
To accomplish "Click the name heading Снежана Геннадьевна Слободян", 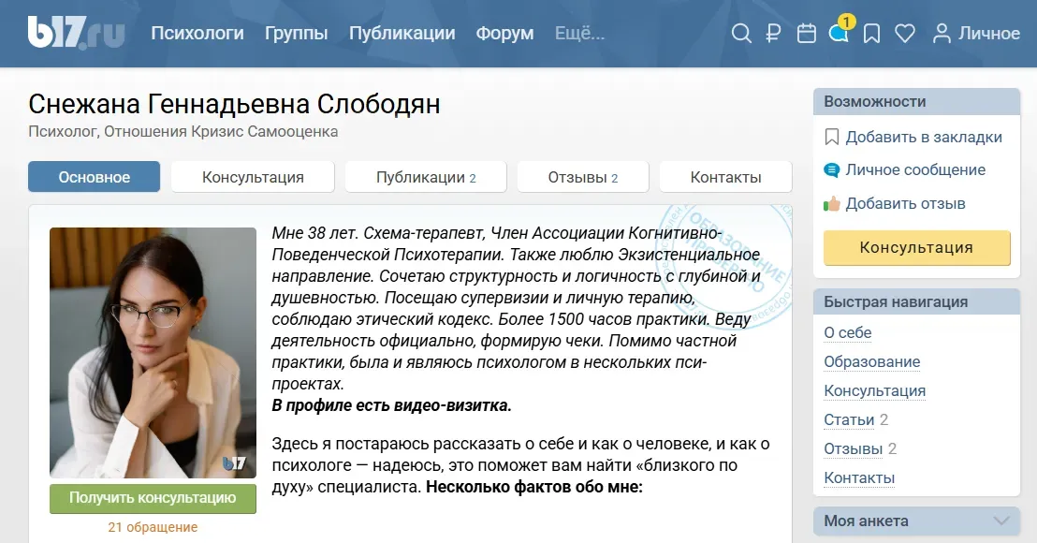I will (234, 104).
